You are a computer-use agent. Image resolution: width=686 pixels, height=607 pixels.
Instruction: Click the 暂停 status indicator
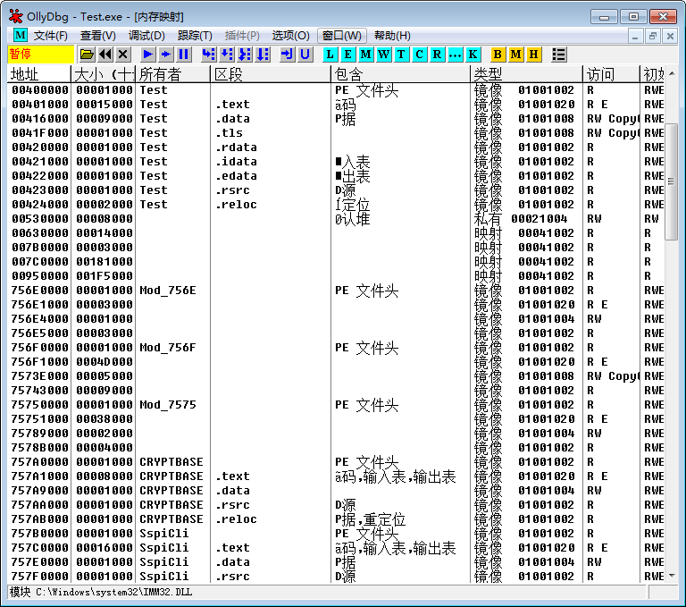click(x=41, y=55)
